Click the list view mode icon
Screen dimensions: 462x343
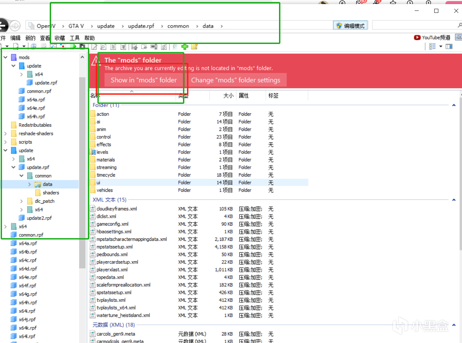[432, 46]
